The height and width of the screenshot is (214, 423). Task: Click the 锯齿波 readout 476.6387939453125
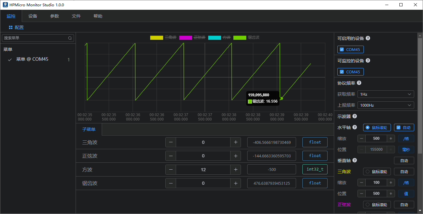272,183
